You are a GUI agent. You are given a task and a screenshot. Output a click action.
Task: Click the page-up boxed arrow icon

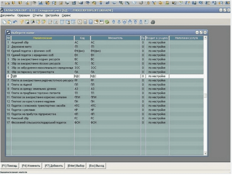pyautogui.click(x=125, y=22)
